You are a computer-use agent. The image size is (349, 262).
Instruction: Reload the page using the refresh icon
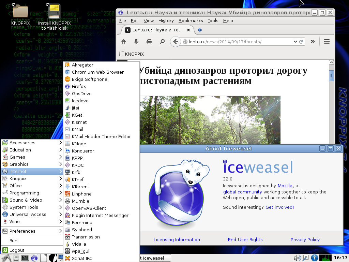click(301, 42)
